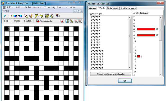Screen dimensions: 166x101
Task: Open the Grid menu
Action: pos(28,7)
